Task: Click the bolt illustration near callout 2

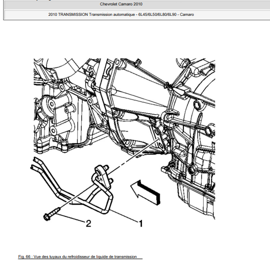Action: (x=51, y=214)
